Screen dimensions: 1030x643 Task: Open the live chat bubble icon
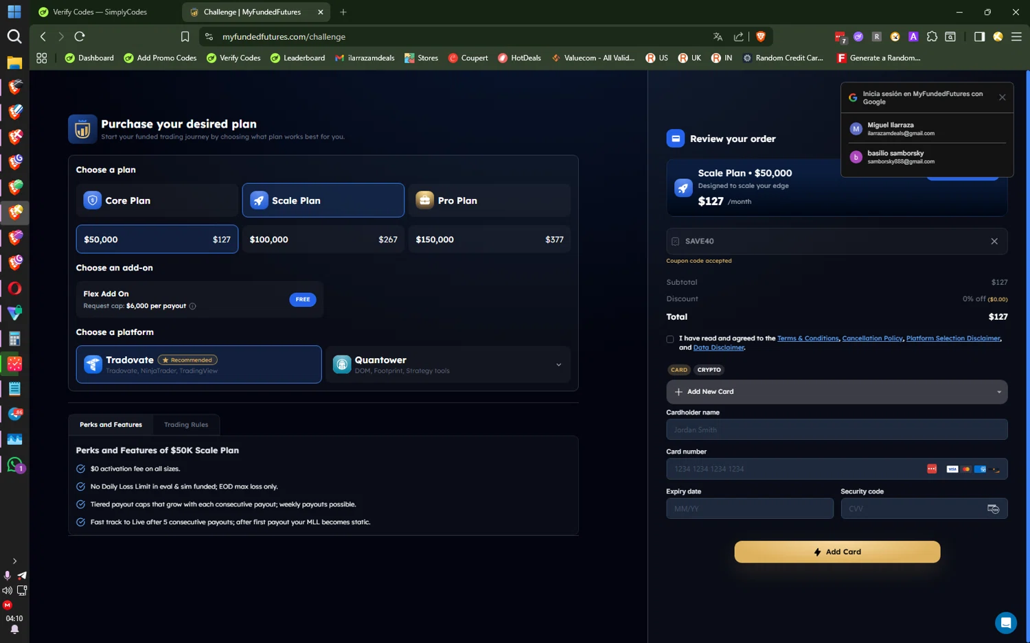1006,622
